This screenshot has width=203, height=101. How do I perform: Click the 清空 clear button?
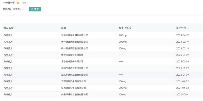35,9
